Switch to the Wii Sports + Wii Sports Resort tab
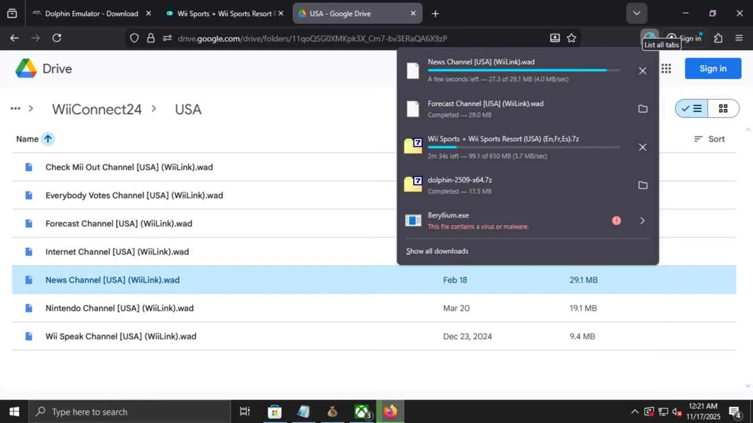The height and width of the screenshot is (423, 753). 224,14
